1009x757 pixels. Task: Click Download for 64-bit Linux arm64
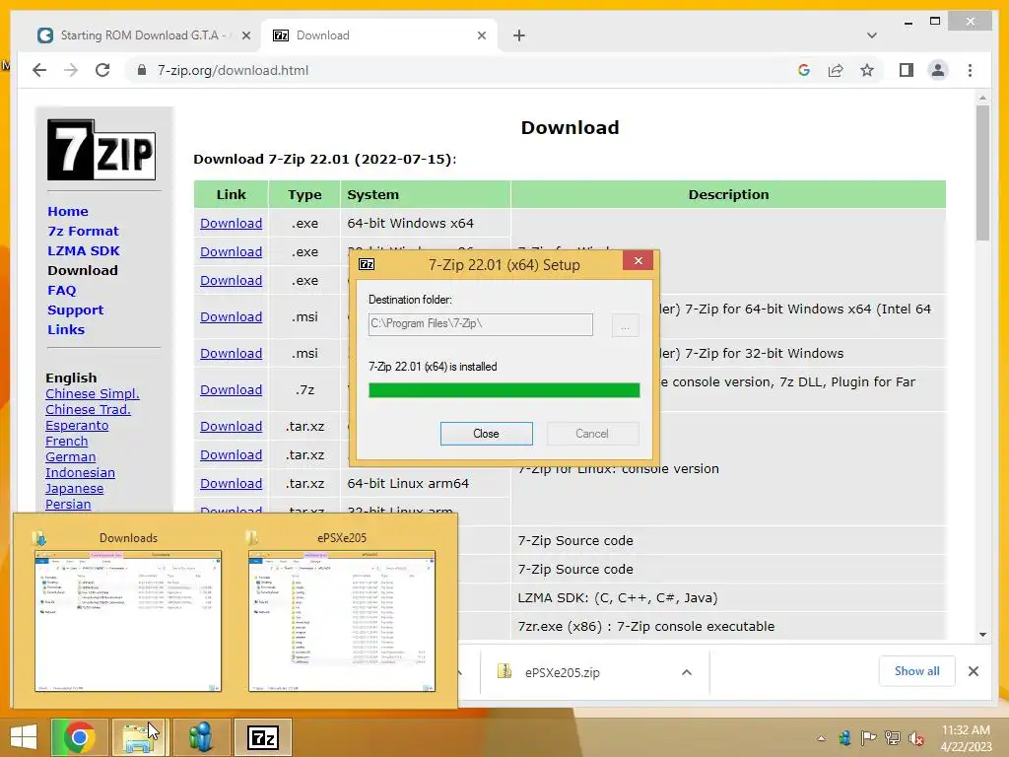pos(231,483)
